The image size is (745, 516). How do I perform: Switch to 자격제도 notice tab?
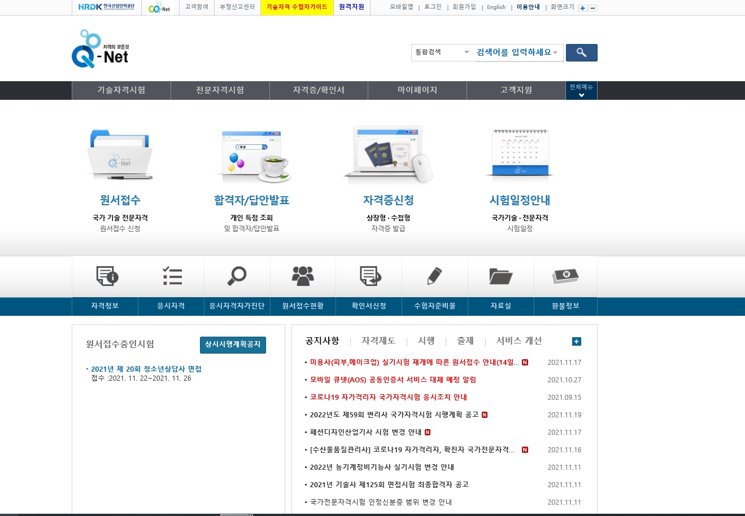[x=378, y=341]
